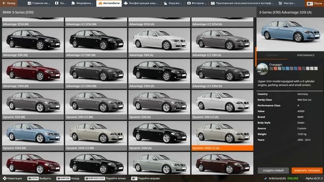
Task: Click the Создать новый button
Action: point(273,170)
